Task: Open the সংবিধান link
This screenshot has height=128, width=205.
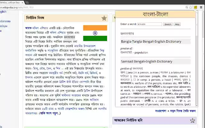Action: coord(94,100)
